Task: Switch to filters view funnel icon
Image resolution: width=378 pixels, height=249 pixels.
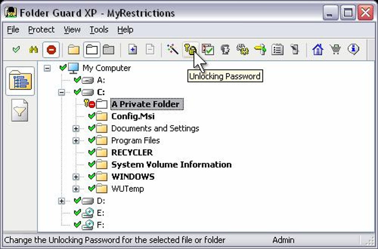Action: tap(20, 111)
